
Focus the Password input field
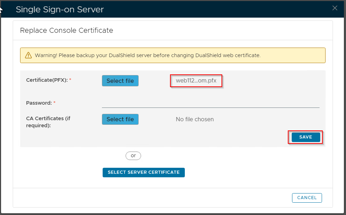click(210, 103)
